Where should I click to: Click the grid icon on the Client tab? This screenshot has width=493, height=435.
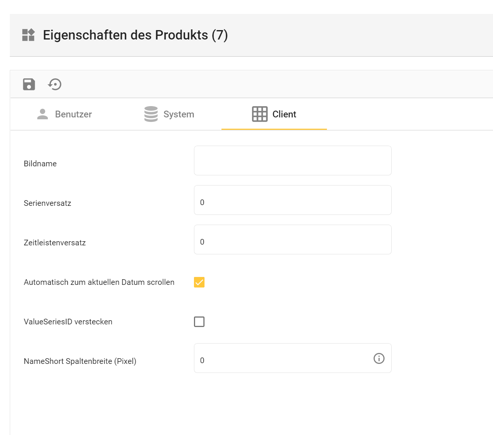click(259, 114)
